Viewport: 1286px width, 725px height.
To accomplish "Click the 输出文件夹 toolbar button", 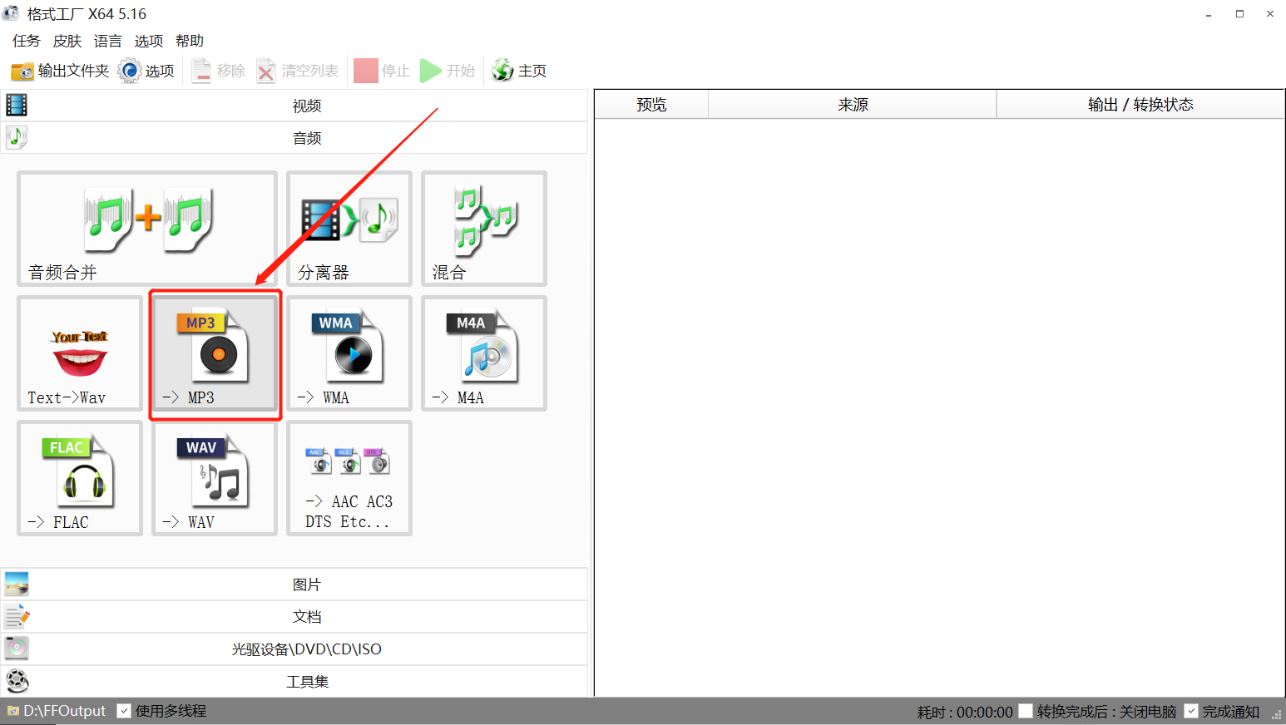I will tap(60, 71).
